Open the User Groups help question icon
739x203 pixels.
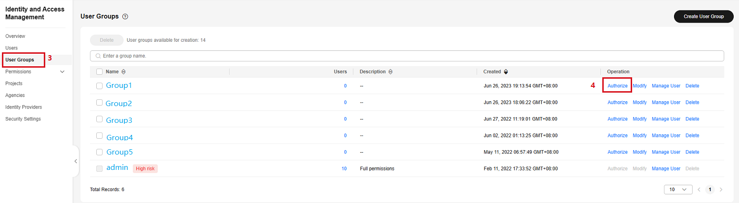[125, 16]
